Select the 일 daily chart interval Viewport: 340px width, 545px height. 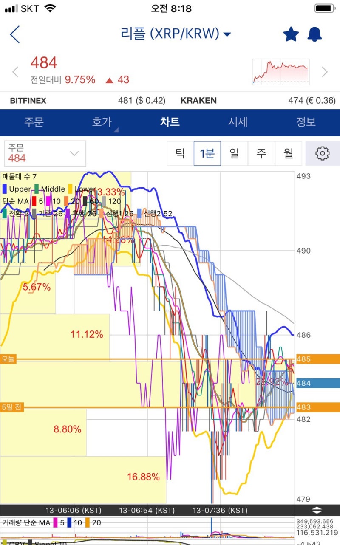tap(235, 154)
